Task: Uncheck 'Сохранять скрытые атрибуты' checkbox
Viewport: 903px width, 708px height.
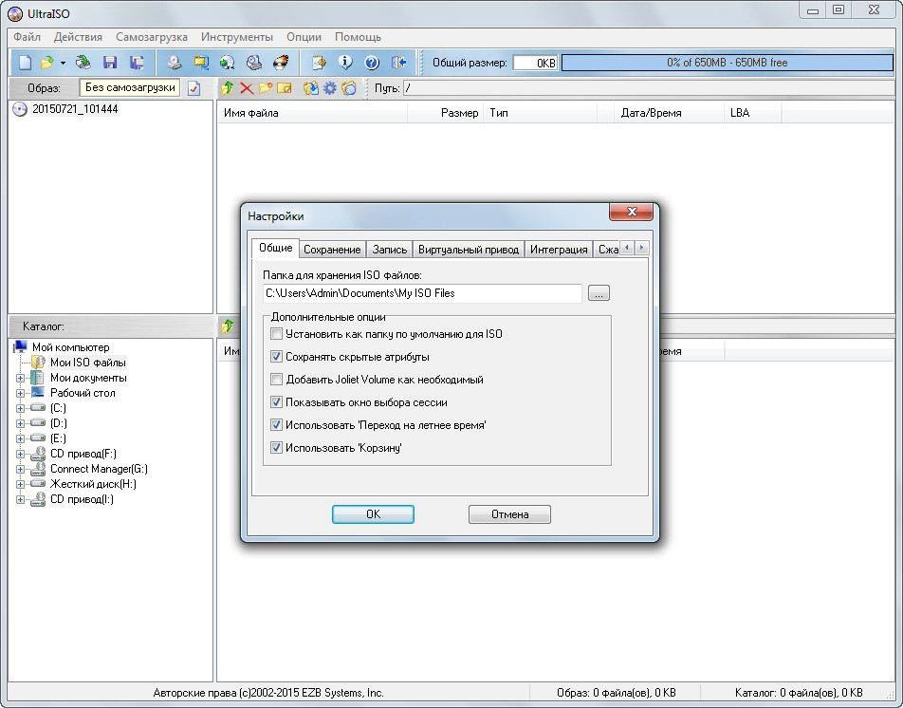Action: (276, 357)
